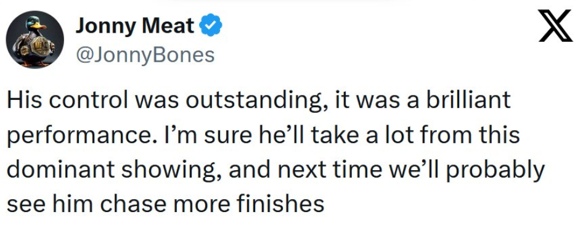Click the duck's head in the avatar

coord(36,25)
